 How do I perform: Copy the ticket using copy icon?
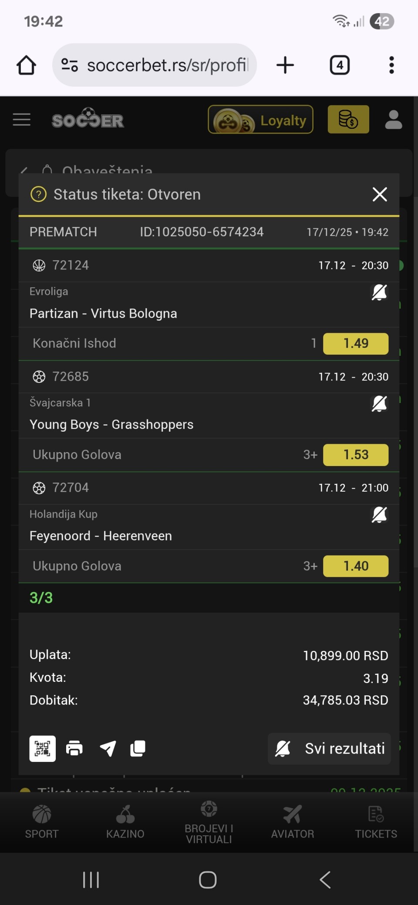(138, 748)
